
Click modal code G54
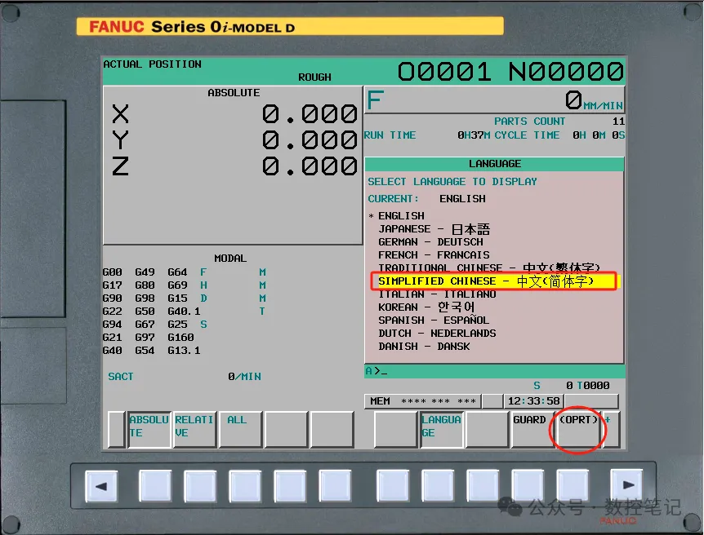click(x=145, y=350)
